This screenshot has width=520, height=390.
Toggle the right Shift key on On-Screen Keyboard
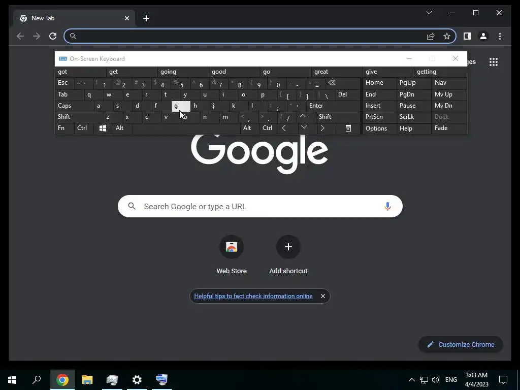338,117
